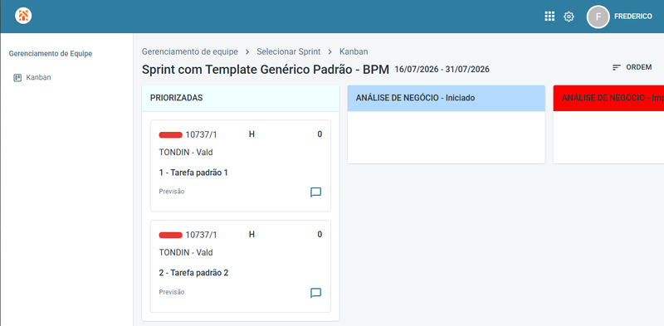
Task: Click 10737/1 number on Tarefa padrão 1 card
Action: click(x=201, y=134)
